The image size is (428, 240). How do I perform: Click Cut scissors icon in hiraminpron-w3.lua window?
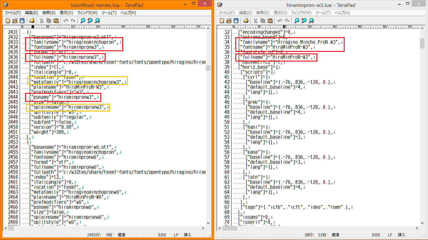255,21
